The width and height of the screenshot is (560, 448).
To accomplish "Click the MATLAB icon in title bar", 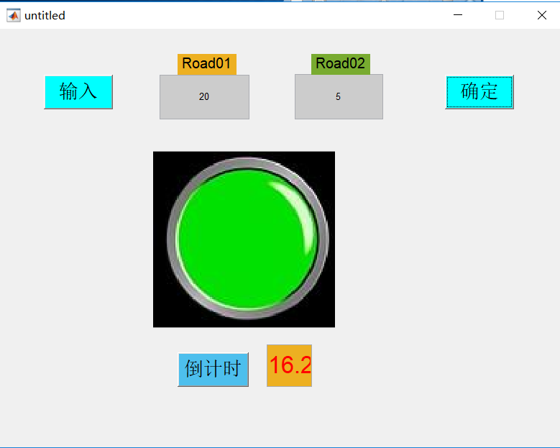I will [14, 15].
